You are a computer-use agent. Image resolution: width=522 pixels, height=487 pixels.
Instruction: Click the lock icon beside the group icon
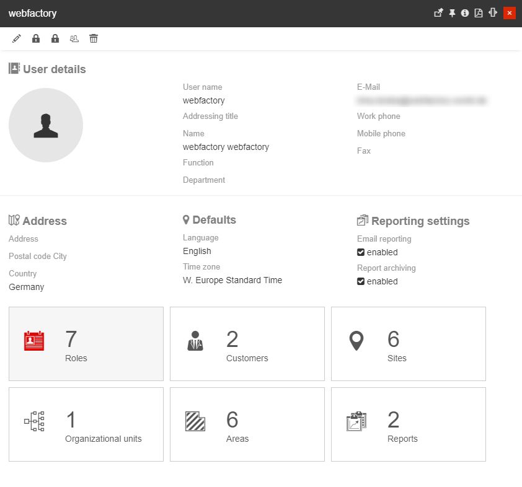[55, 39]
